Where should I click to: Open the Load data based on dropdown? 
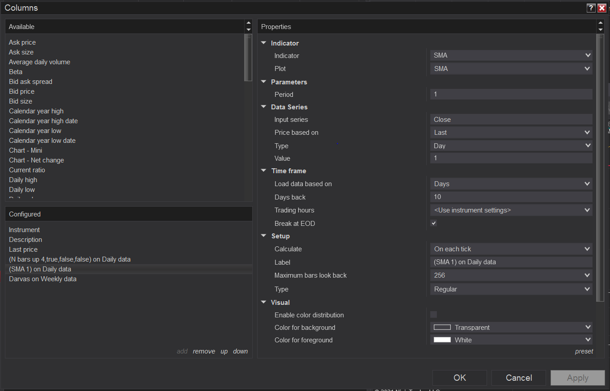tap(511, 184)
